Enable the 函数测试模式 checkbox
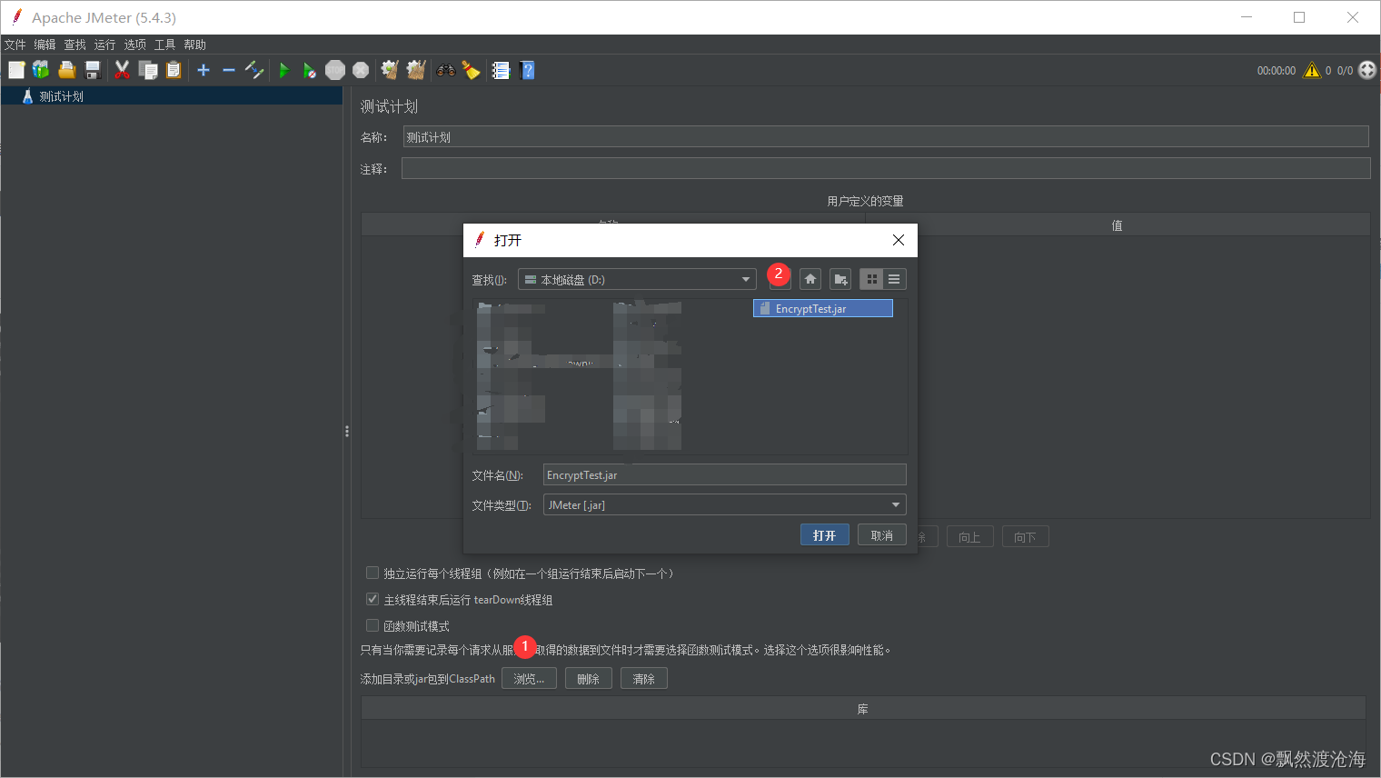 (373, 625)
